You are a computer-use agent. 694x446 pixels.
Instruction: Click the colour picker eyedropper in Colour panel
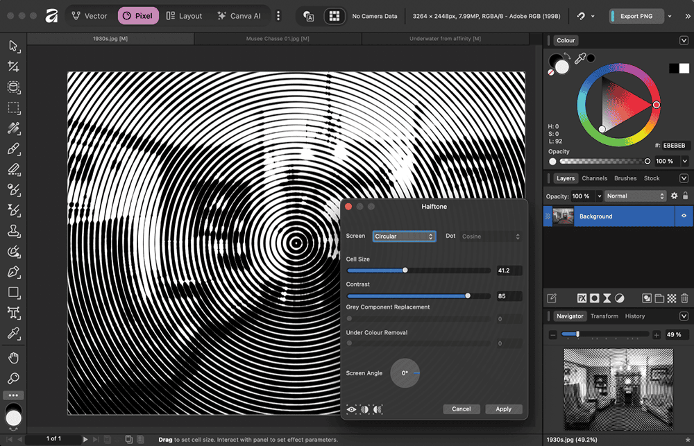[x=580, y=59]
